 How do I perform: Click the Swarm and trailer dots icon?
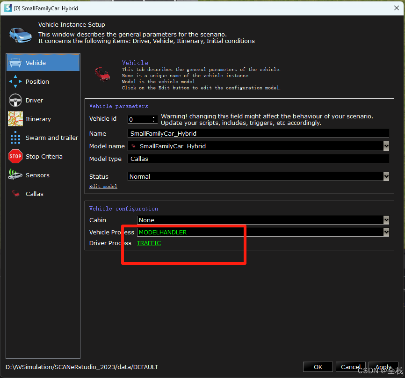(15, 138)
